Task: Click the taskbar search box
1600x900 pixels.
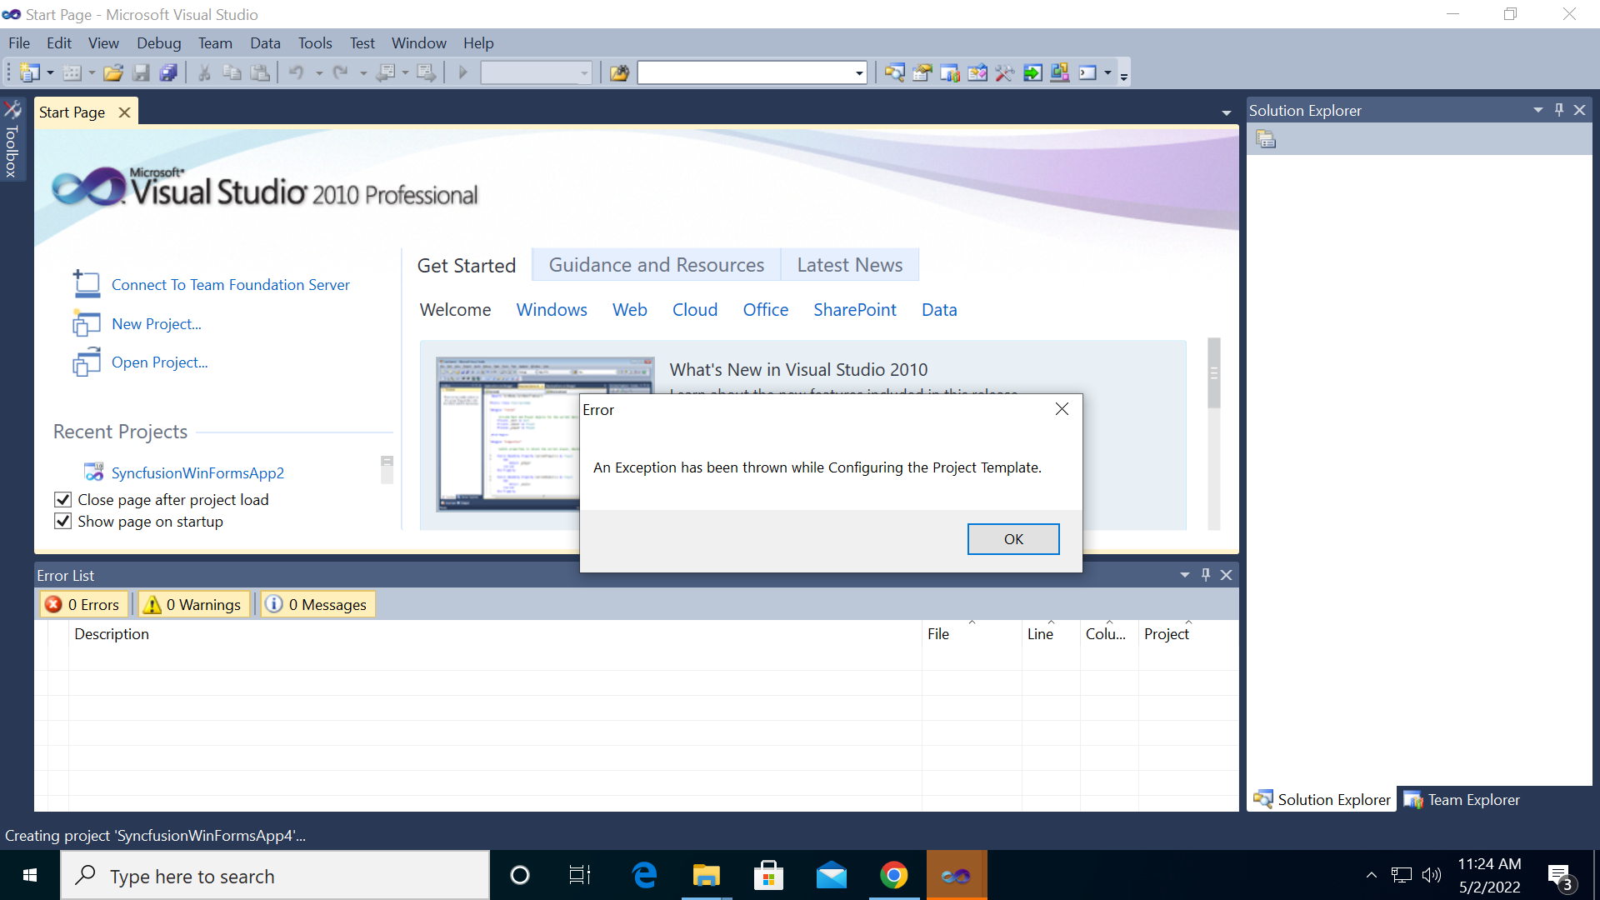Action: click(x=275, y=876)
